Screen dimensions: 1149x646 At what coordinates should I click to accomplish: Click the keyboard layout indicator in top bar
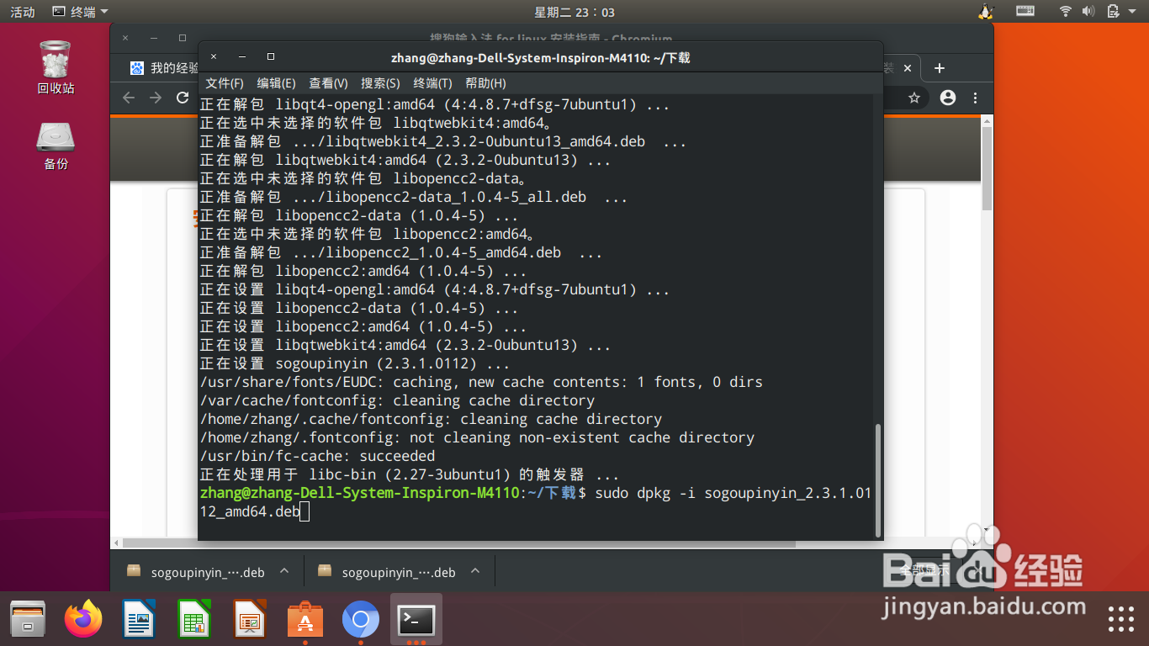tap(1025, 12)
